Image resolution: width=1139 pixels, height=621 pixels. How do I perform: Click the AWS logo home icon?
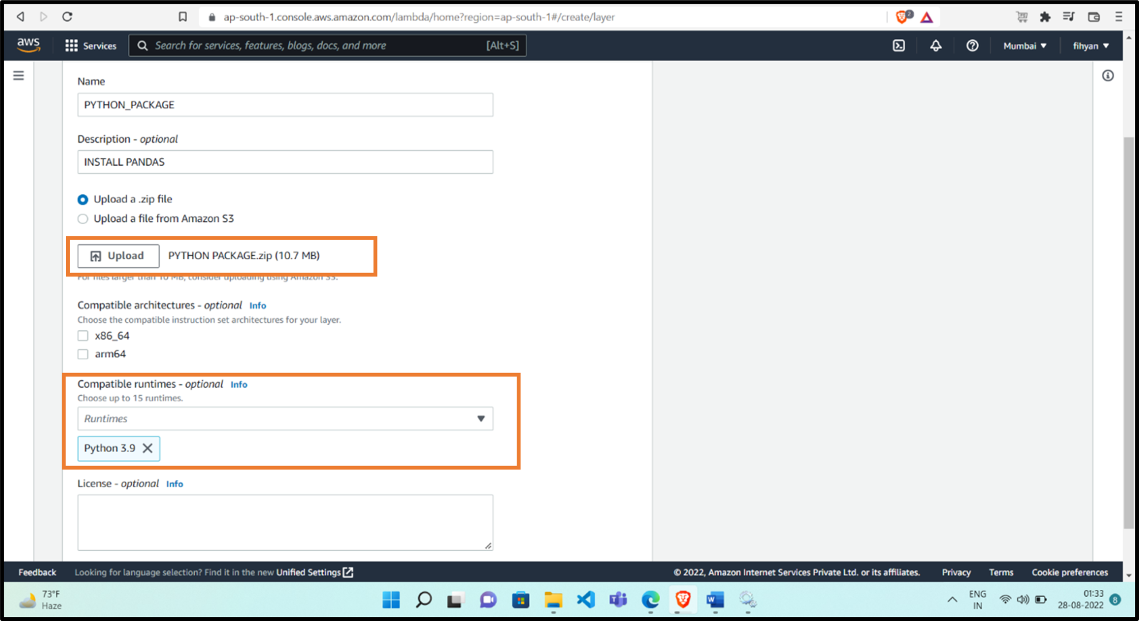pos(28,44)
